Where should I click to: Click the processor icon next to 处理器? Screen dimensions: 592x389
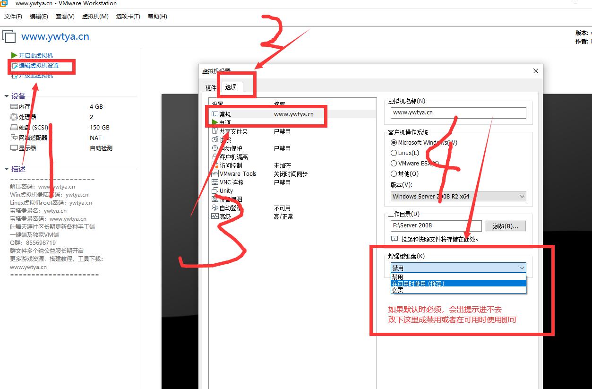click(x=14, y=117)
